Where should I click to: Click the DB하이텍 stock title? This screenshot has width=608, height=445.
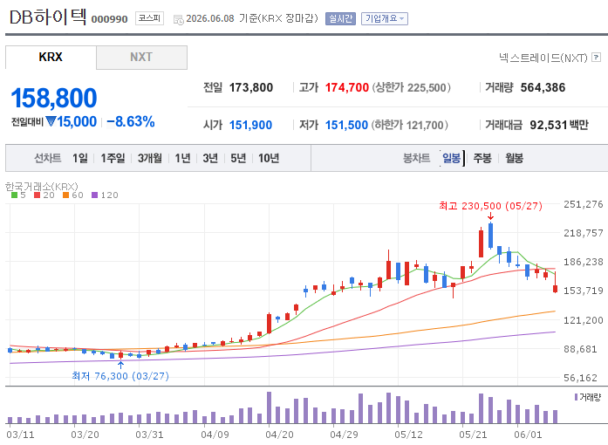pos(48,17)
